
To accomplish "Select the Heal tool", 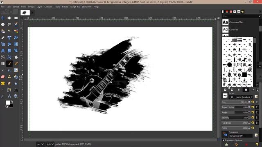I will pyautogui.click(x=3, y=83).
